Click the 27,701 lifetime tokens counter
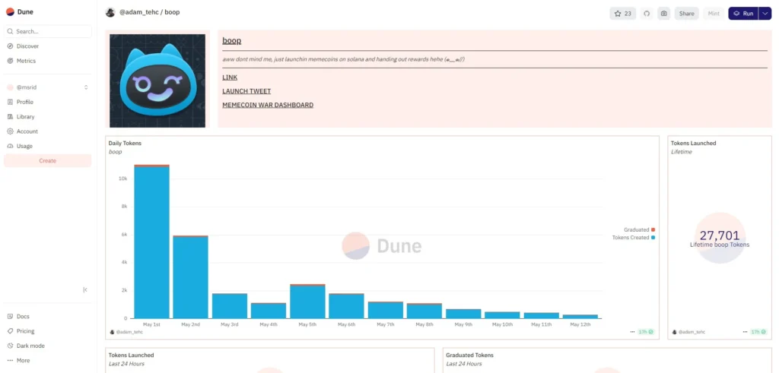This screenshot has width=779, height=373. click(x=720, y=235)
